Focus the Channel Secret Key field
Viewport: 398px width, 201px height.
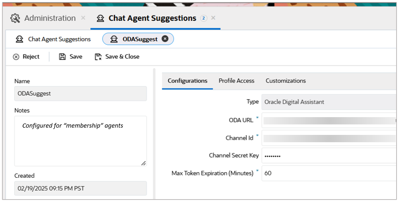(328, 155)
